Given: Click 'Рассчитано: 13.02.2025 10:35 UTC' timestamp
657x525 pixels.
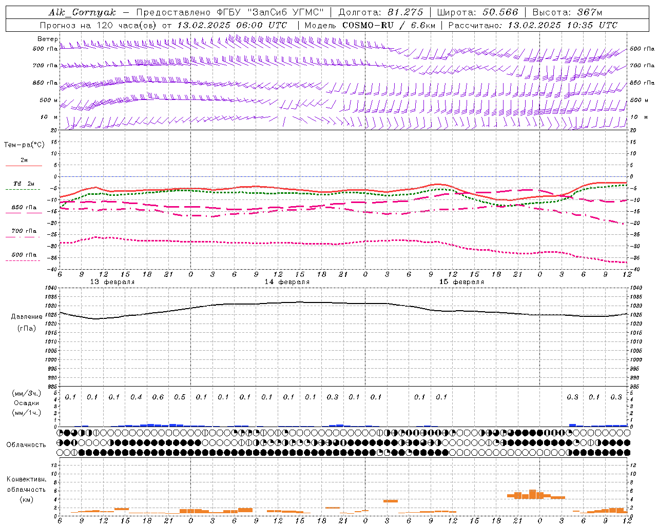Looking at the screenshot, I should (533, 25).
